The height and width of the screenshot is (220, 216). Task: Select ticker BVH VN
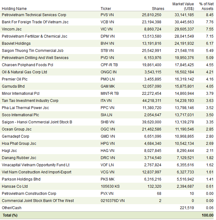[x=107, y=44]
